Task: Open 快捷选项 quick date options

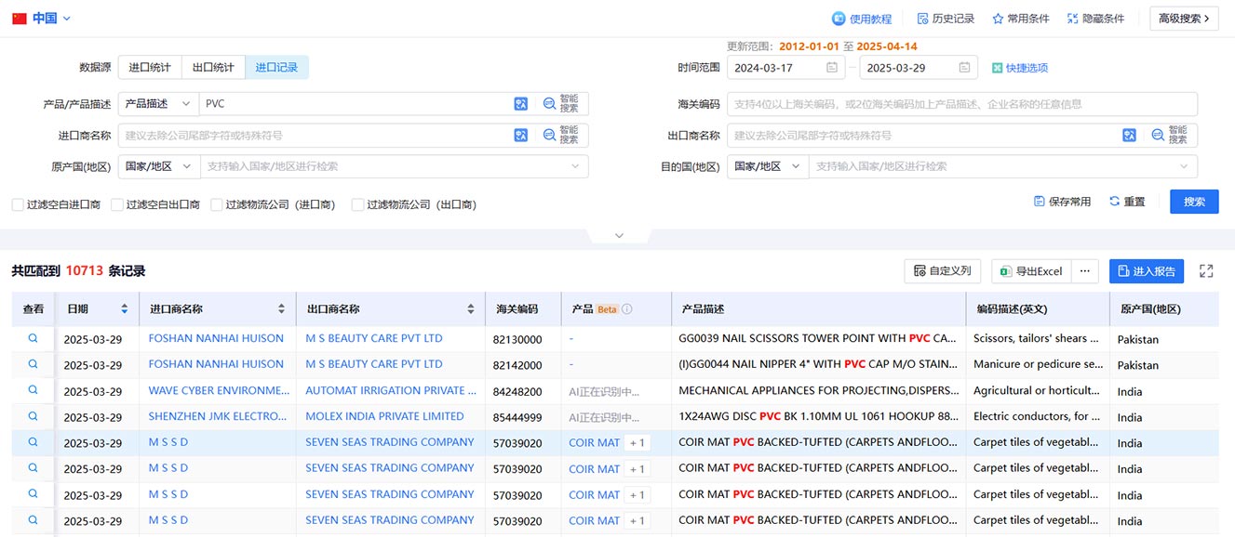Action: pos(1020,68)
